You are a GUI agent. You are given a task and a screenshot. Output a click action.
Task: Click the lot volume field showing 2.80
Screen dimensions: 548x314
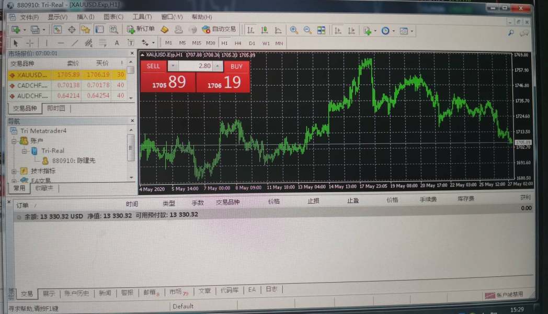pyautogui.click(x=196, y=66)
